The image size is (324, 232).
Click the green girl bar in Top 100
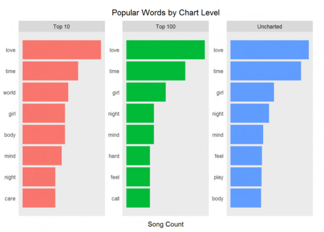(x=146, y=92)
